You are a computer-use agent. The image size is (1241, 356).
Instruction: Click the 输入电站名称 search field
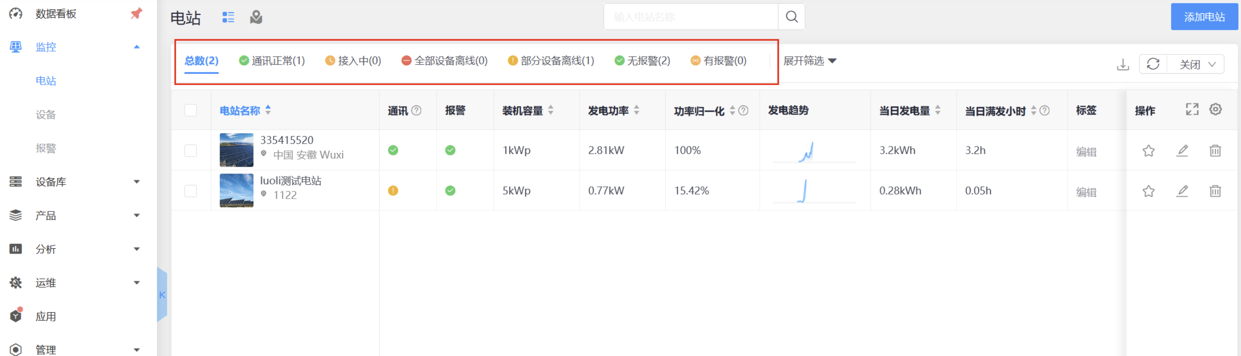691,17
